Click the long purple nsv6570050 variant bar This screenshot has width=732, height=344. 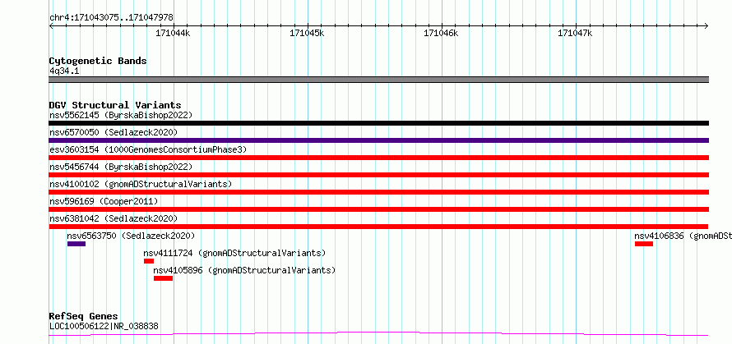point(378,140)
